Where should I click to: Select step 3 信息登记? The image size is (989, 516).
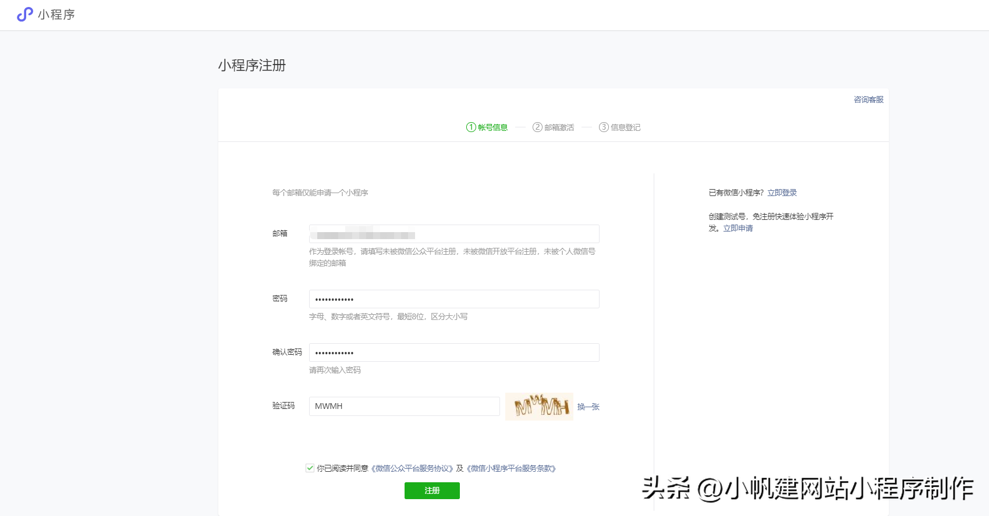pyautogui.click(x=619, y=127)
